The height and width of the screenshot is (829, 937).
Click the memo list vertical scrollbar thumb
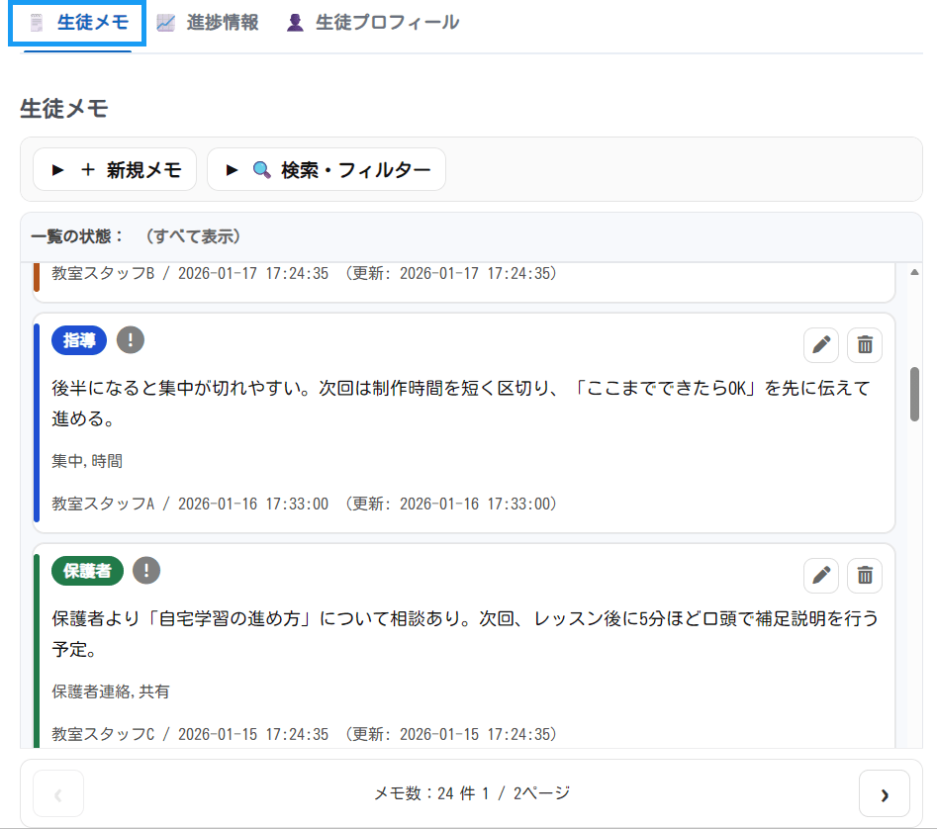point(915,394)
